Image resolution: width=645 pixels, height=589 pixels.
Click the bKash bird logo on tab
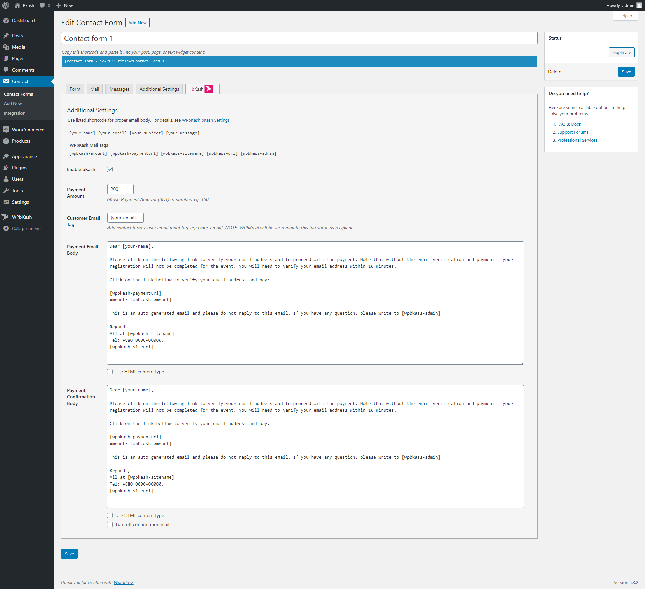coord(209,89)
